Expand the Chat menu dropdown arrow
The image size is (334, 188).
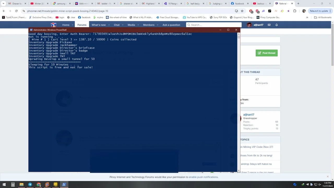point(123,25)
